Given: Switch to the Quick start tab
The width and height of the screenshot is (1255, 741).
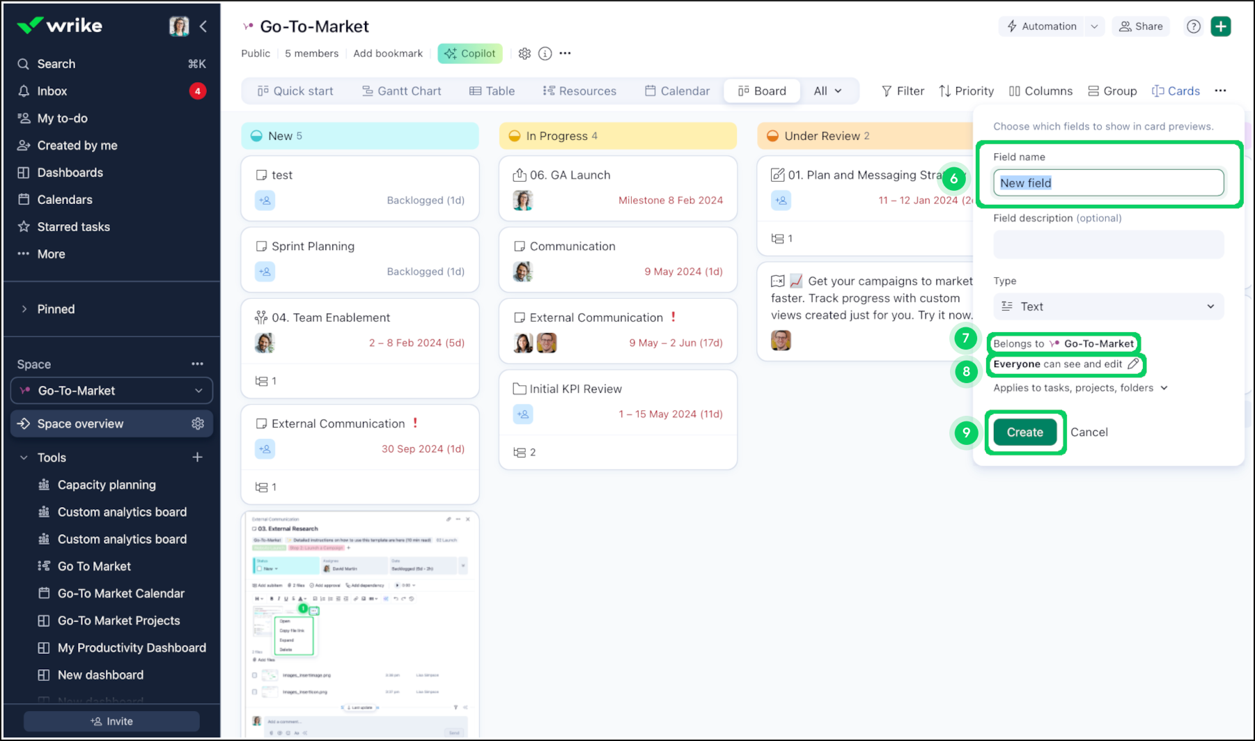Looking at the screenshot, I should (x=295, y=91).
